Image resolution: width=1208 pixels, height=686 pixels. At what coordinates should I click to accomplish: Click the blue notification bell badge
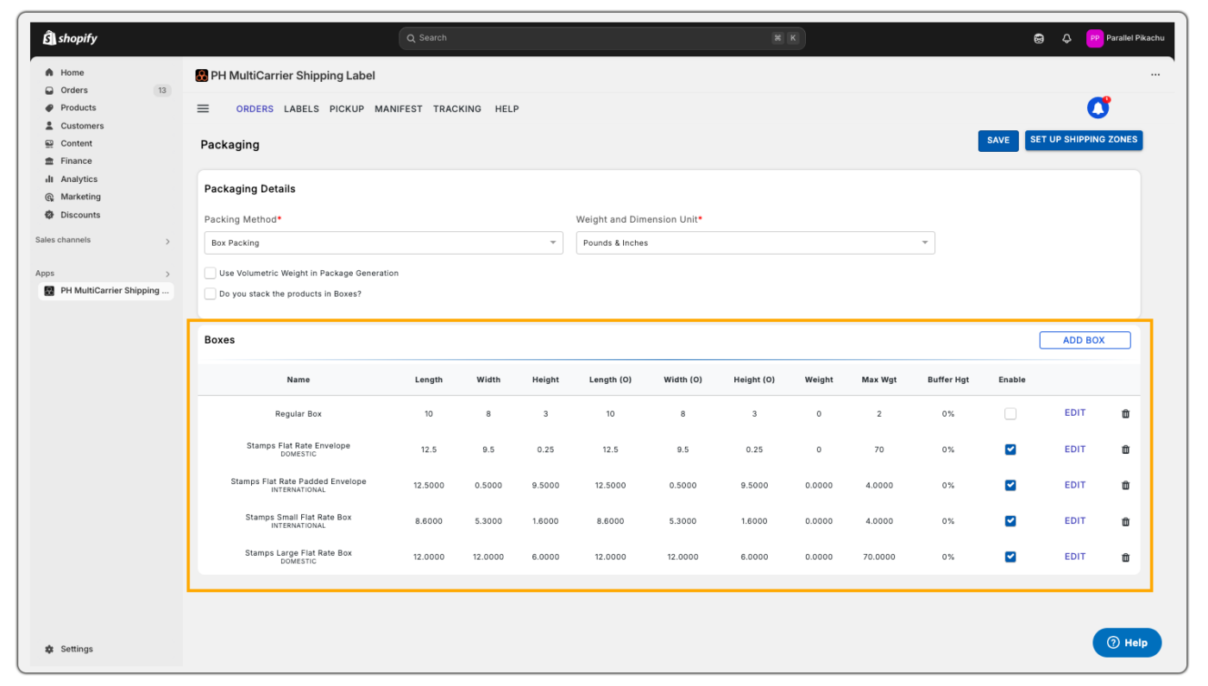point(1098,108)
